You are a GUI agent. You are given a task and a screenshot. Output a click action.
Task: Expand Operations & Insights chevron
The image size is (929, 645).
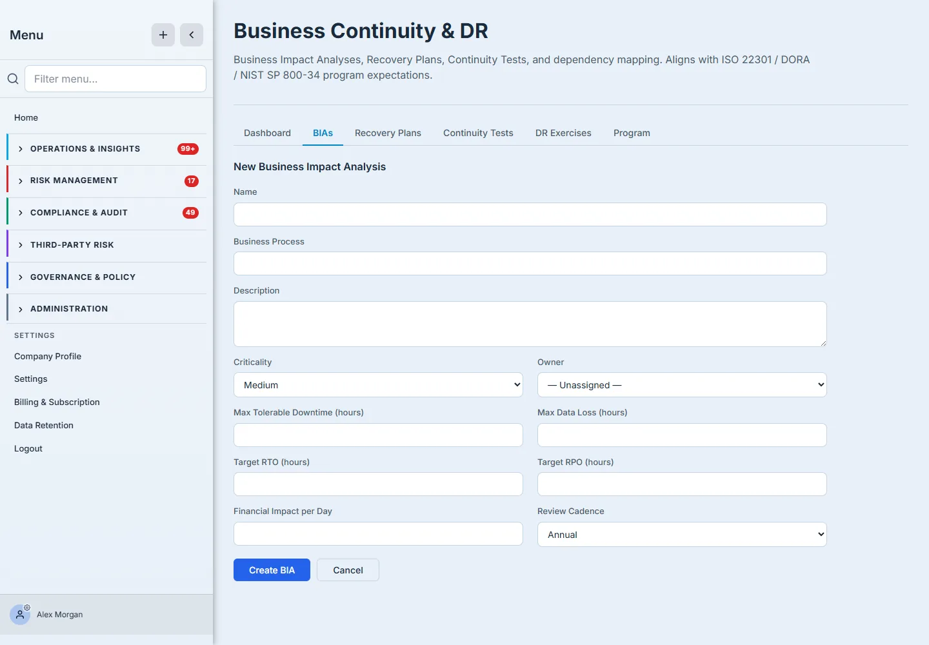click(21, 149)
